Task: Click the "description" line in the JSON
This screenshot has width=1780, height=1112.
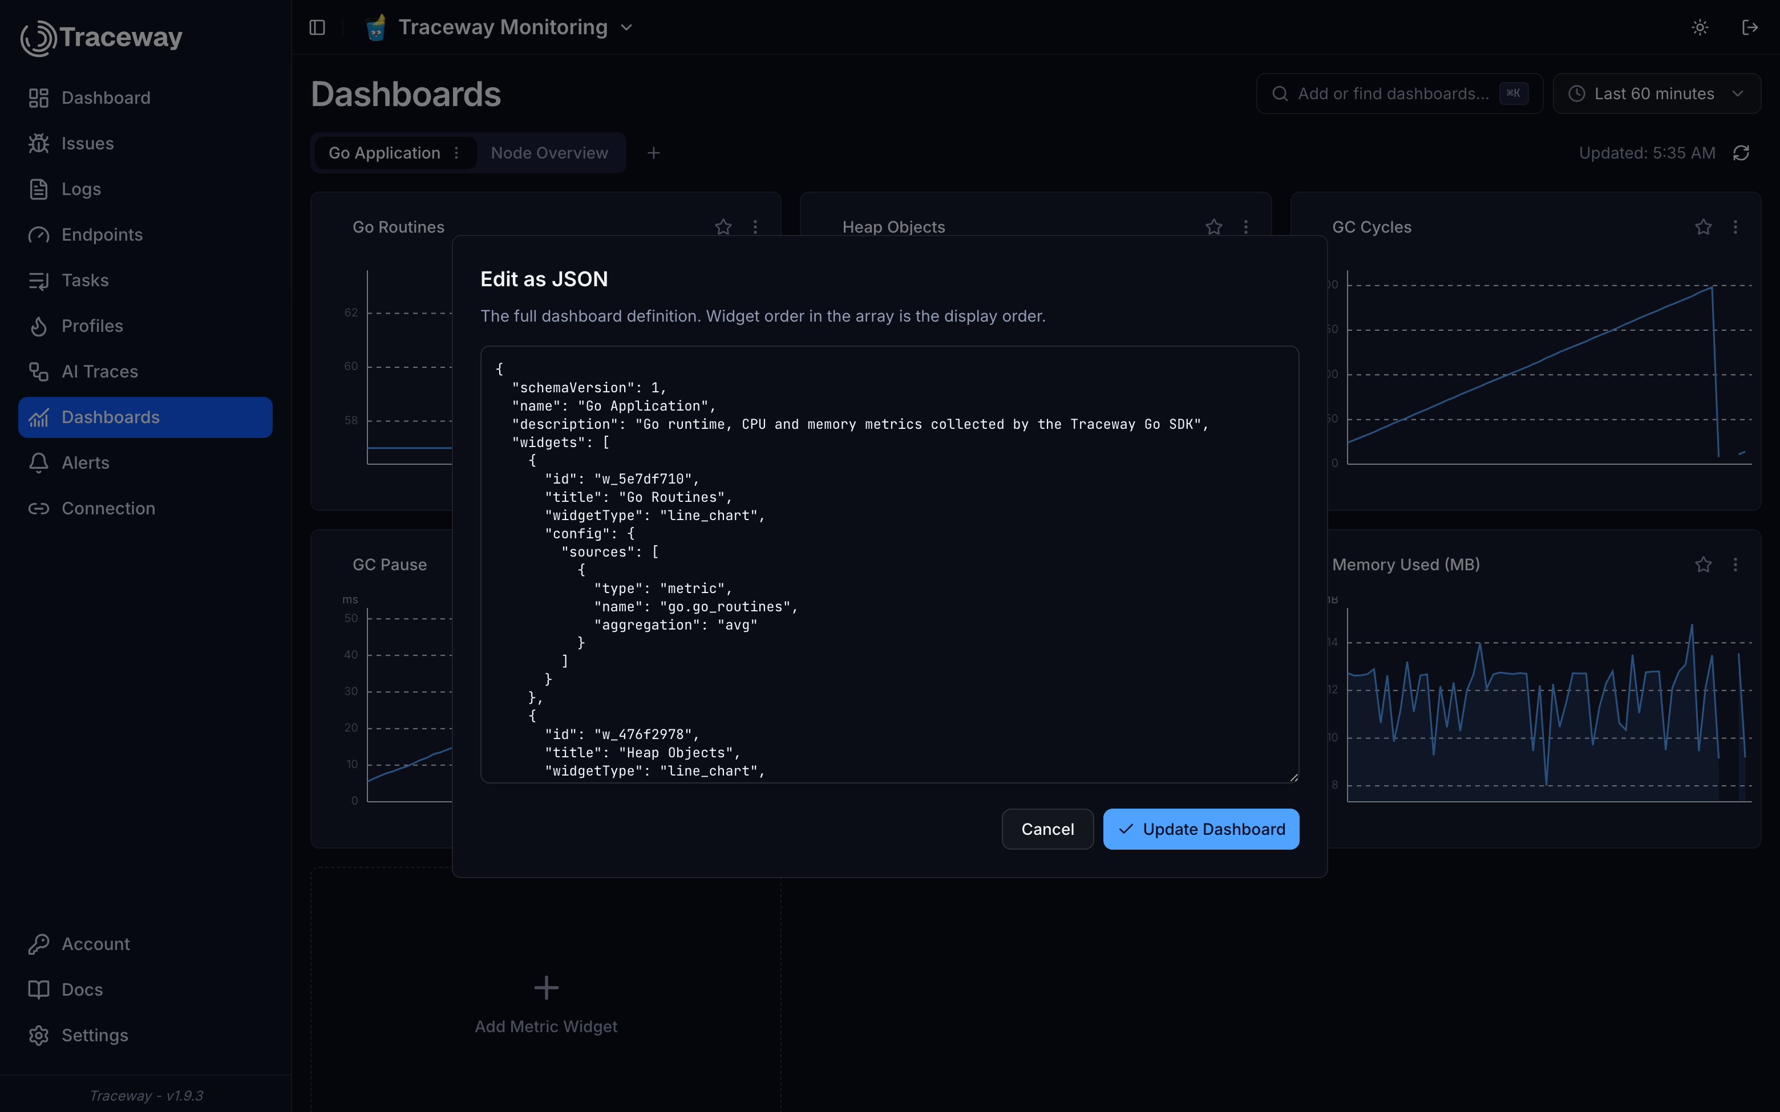Action: 860,424
